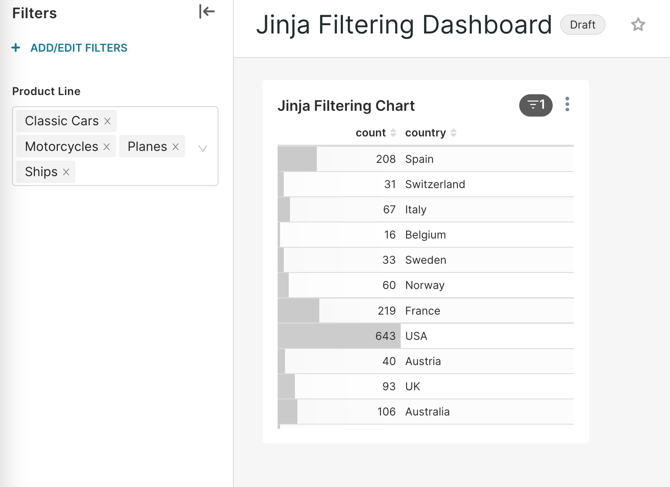Remove the Ships filter tag

pos(66,172)
